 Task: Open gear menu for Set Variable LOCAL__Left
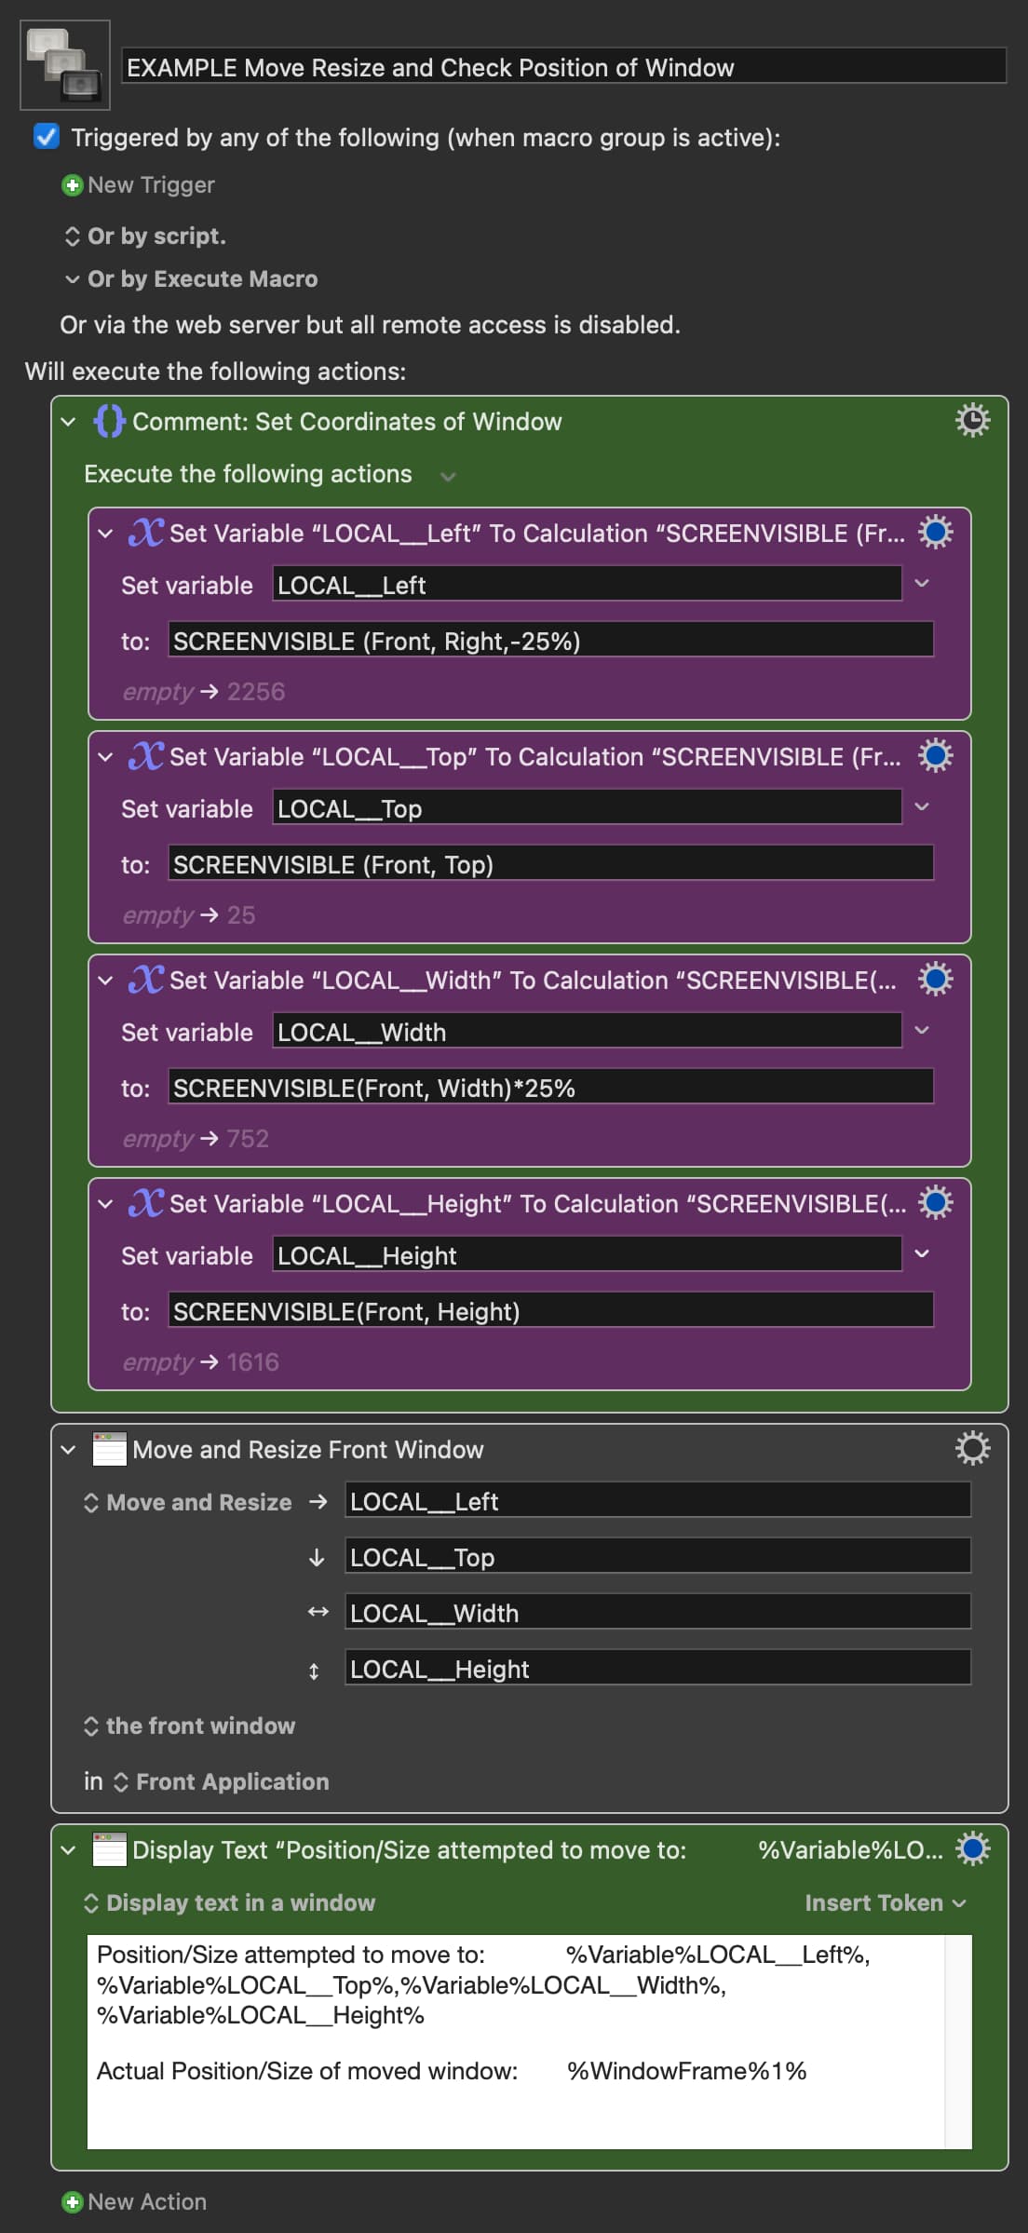pos(935,533)
